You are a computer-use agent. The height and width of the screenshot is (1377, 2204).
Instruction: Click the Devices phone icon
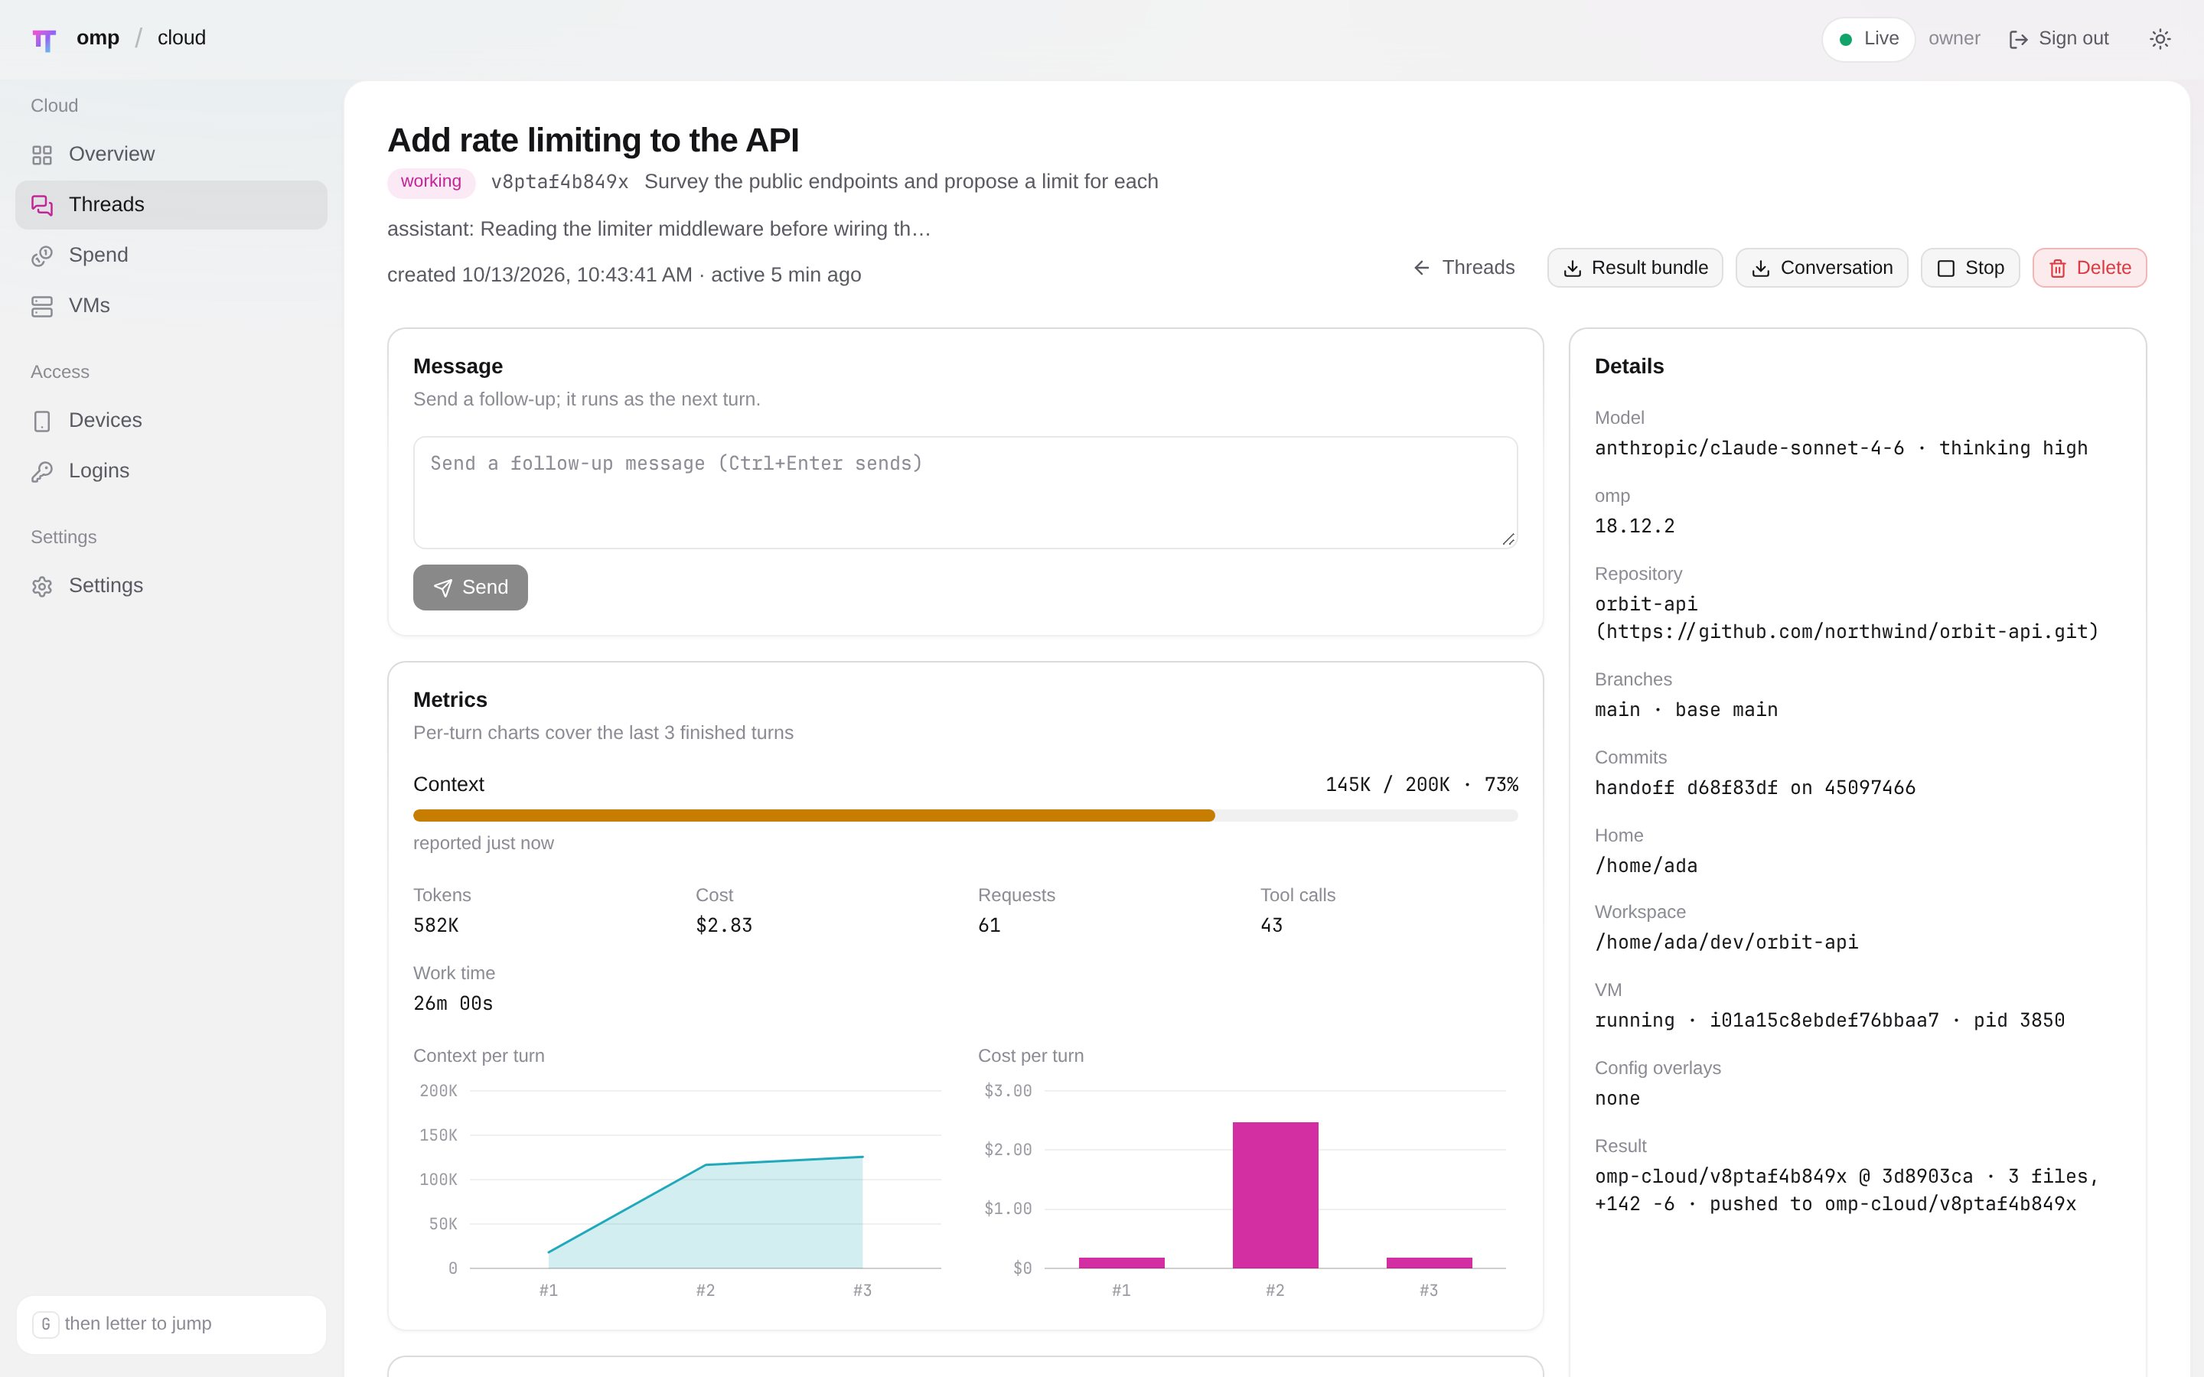coord(42,422)
